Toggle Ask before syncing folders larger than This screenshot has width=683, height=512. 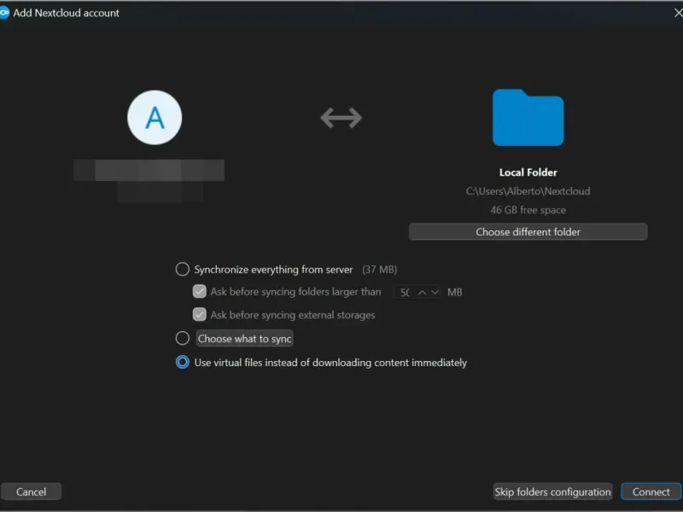(x=200, y=291)
